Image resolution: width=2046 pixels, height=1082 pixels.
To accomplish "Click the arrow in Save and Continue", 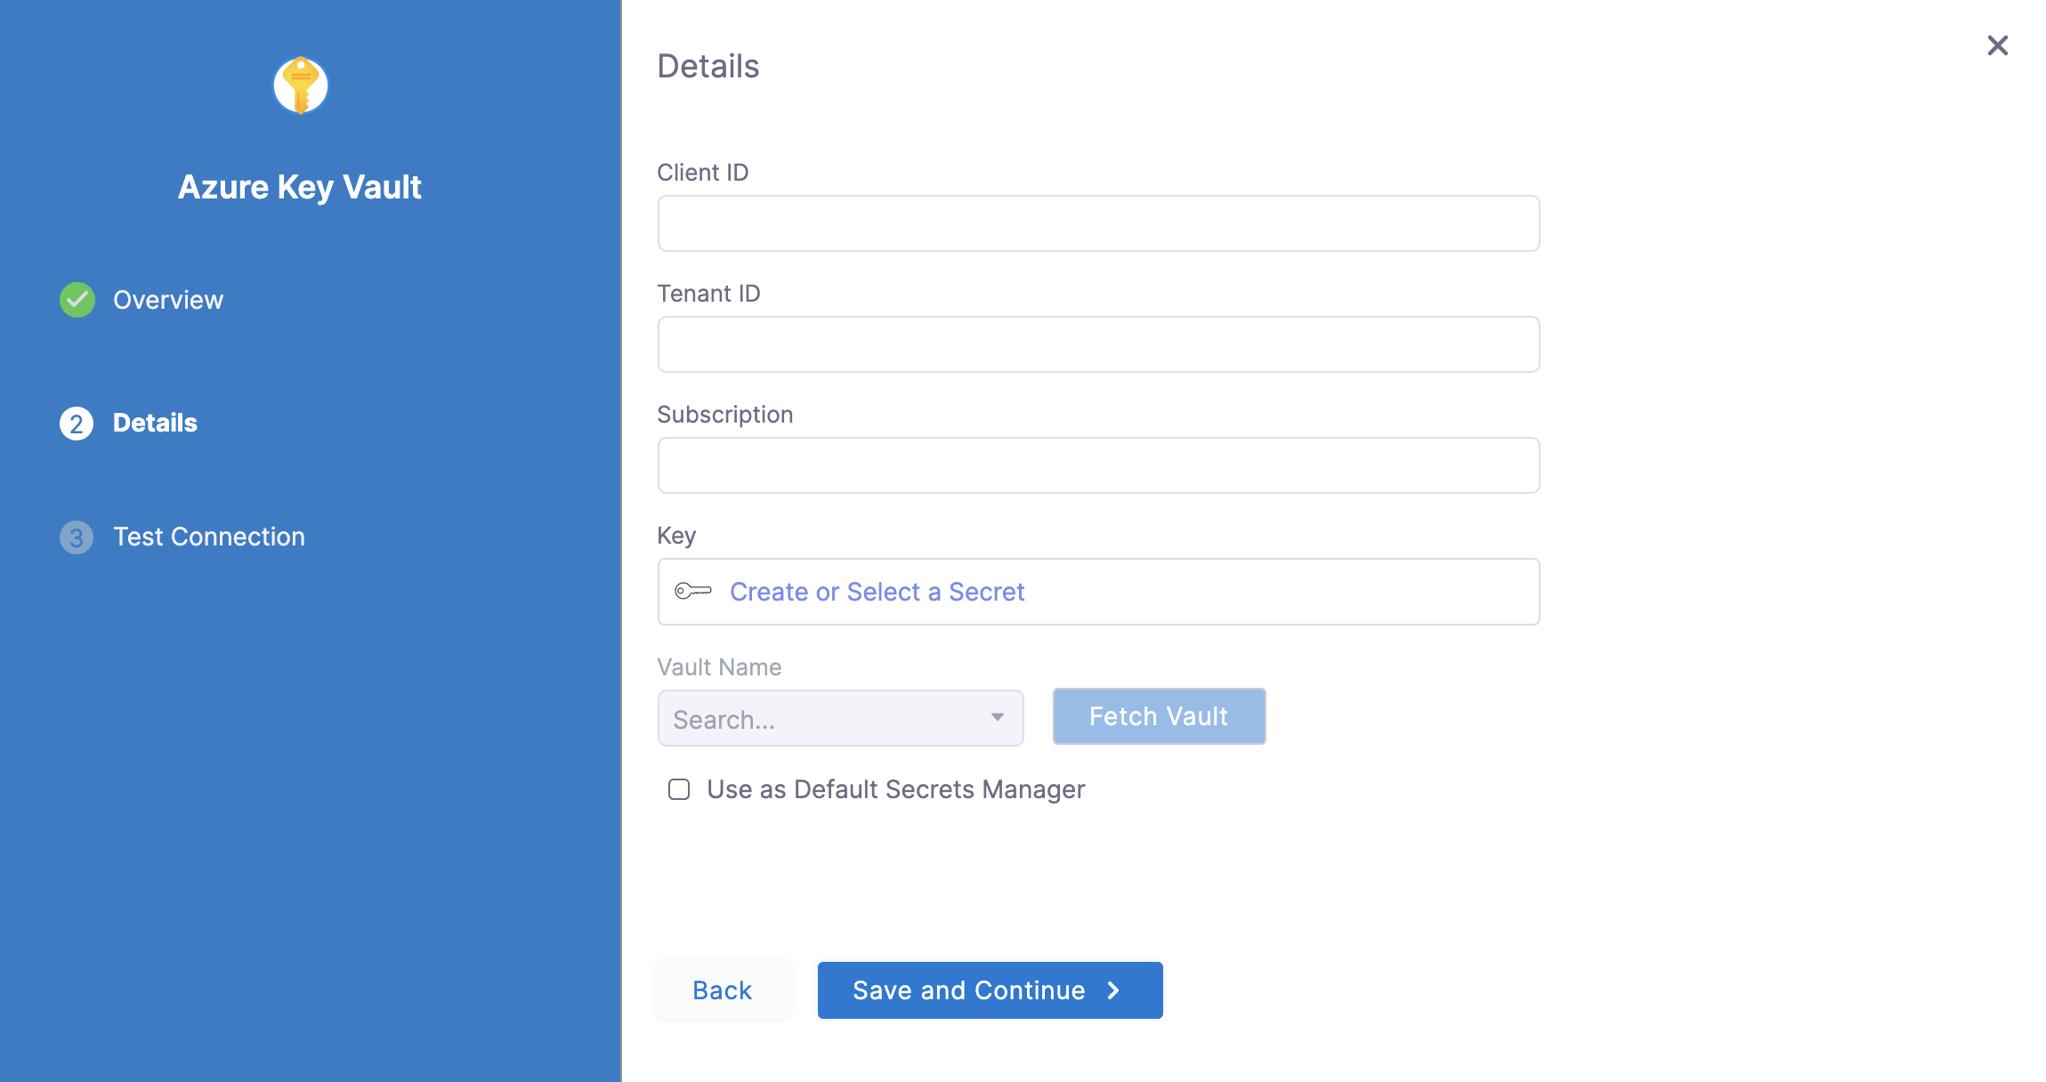I will tap(1113, 990).
